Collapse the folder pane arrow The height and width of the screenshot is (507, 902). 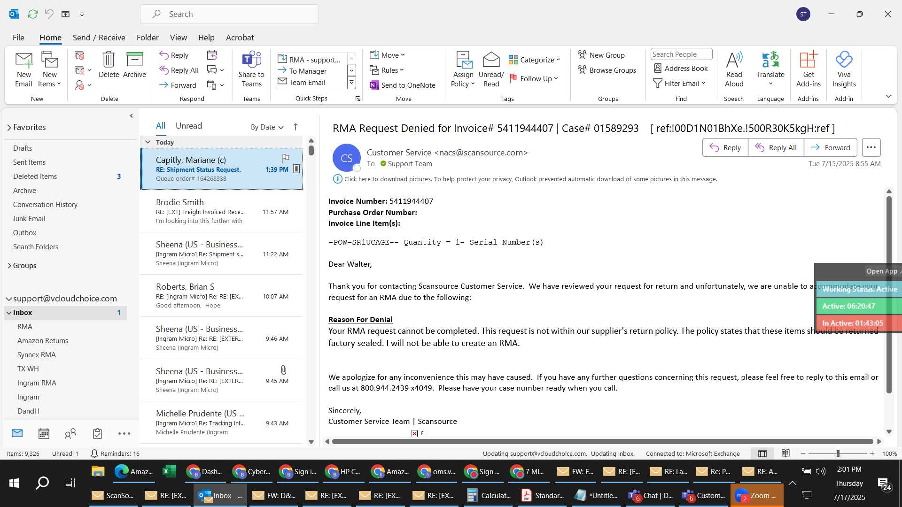(131, 116)
